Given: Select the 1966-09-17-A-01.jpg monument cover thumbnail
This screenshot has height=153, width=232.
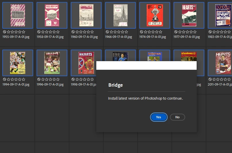Looking at the screenshot, I should pos(120,15).
